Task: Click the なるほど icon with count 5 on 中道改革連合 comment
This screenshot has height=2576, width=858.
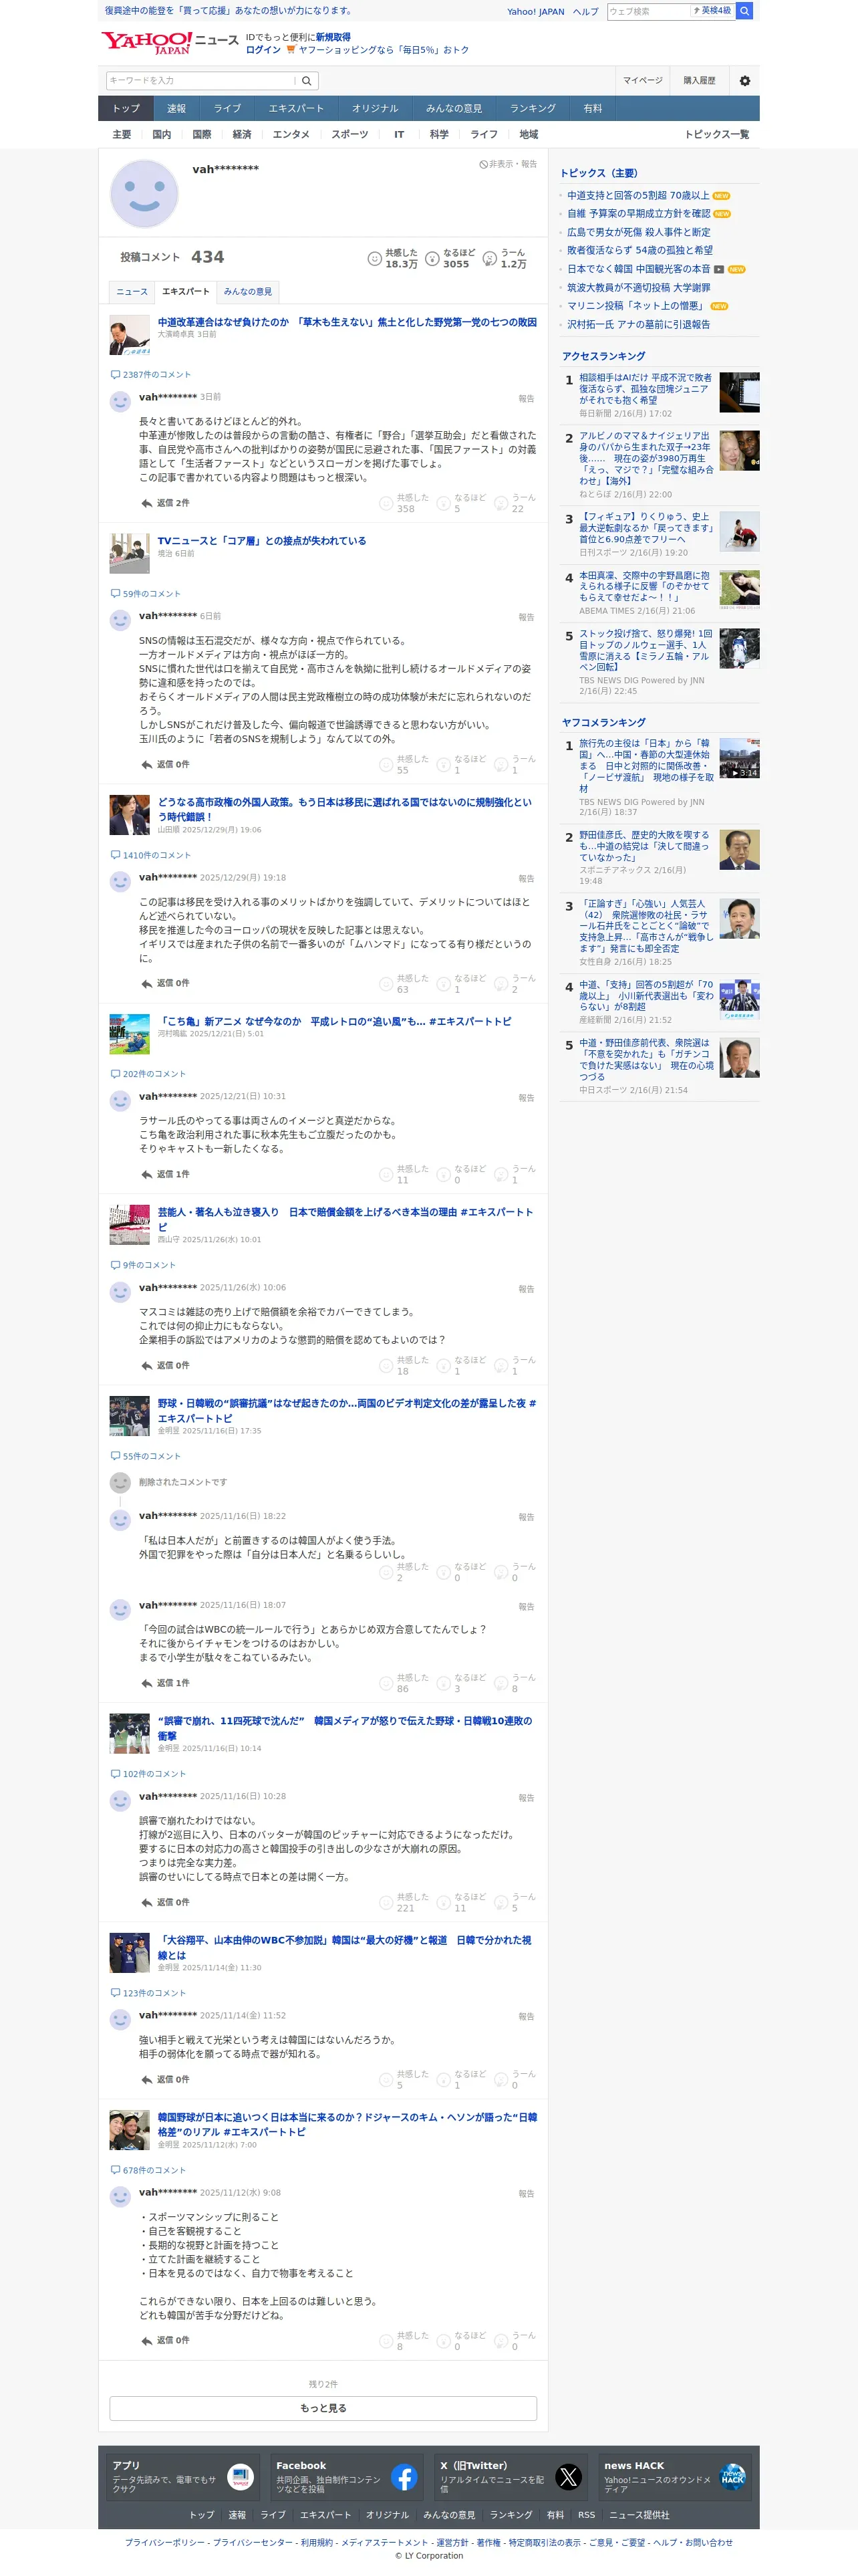Action: coord(443,504)
